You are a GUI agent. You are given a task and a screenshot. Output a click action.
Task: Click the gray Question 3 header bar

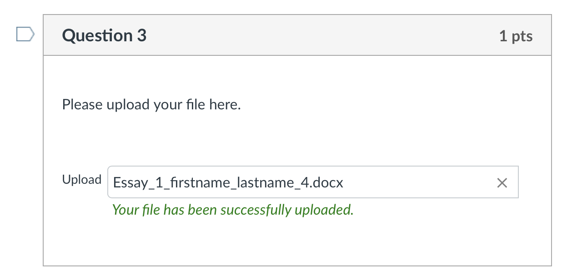click(x=297, y=35)
